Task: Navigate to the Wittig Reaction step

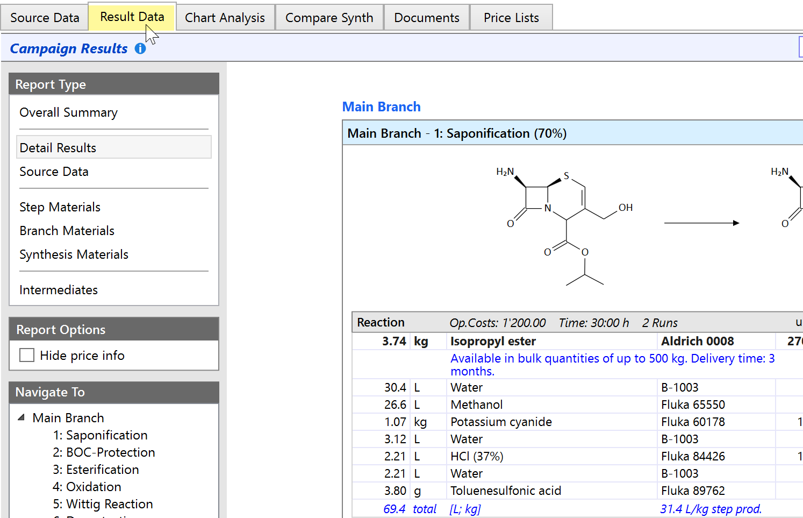Action: click(x=103, y=504)
